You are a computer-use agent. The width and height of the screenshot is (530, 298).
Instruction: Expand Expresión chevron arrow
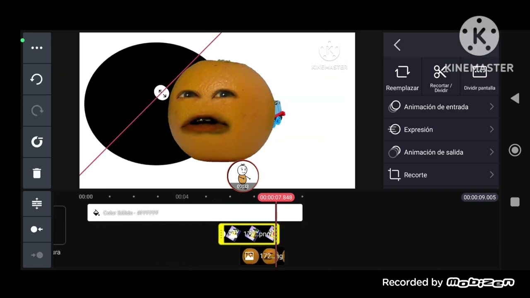[491, 130]
